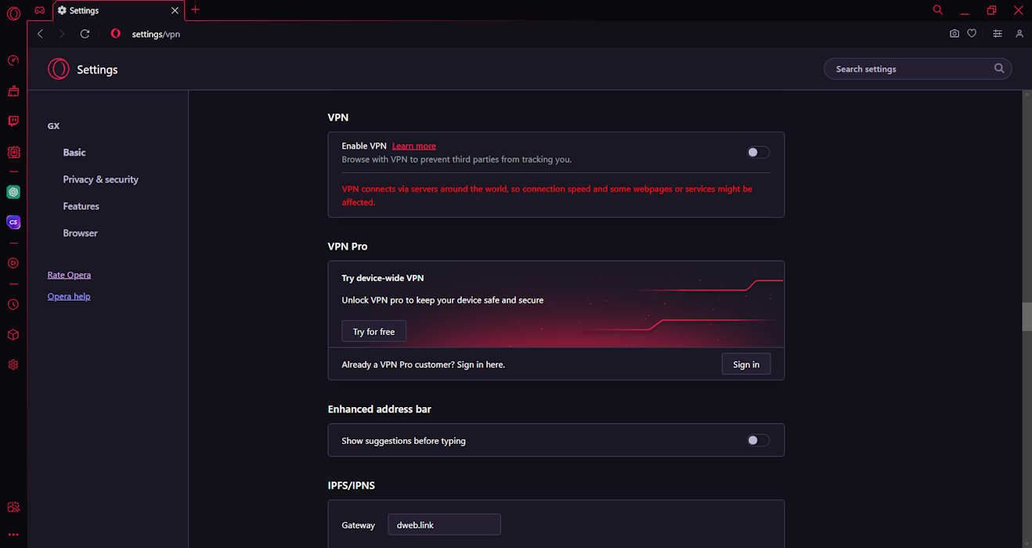Toggle the Enable VPN switch
This screenshot has width=1032, height=548.
(758, 153)
